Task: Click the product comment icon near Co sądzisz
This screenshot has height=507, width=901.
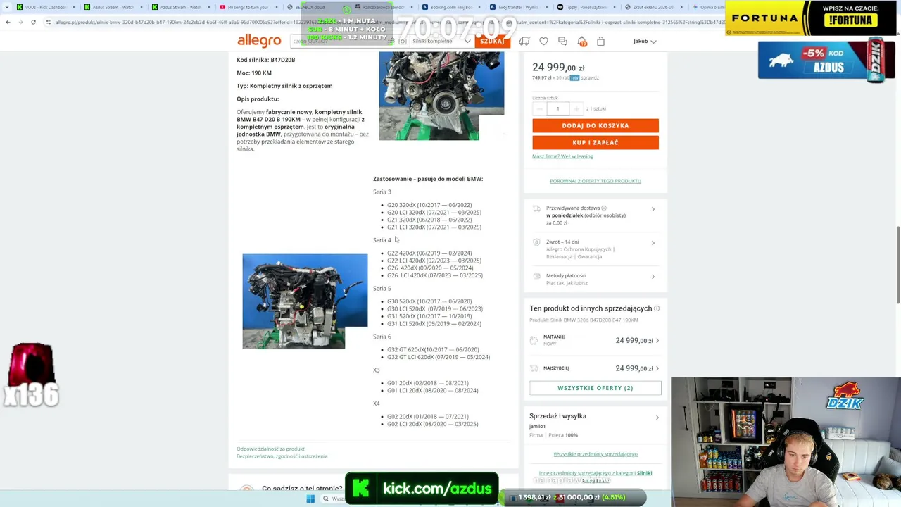Action: click(246, 488)
